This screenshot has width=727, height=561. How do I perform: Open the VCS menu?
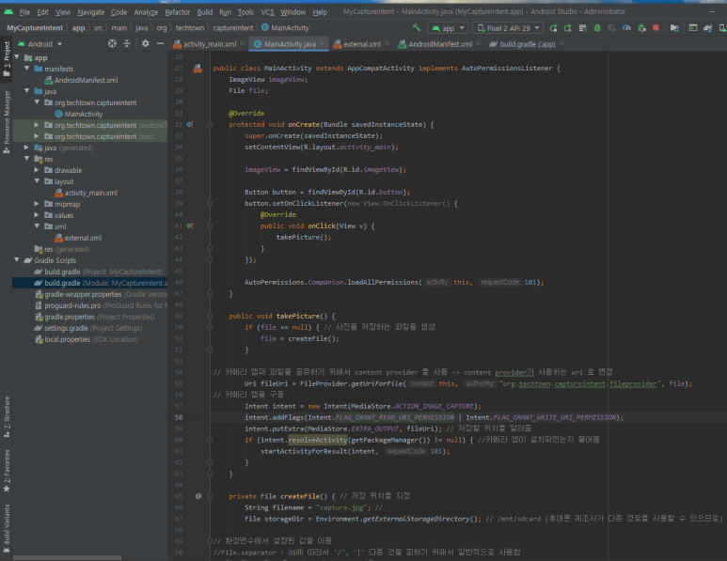click(267, 12)
